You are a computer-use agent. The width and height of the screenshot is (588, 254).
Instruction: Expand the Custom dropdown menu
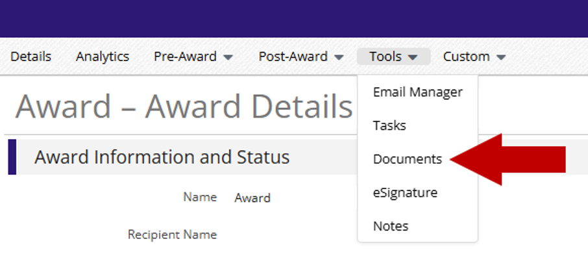pos(474,57)
